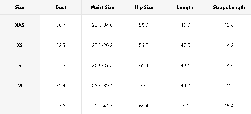Click waist range 25.2-36.2 cell
Screen dimensions: 251x114
click(x=102, y=45)
